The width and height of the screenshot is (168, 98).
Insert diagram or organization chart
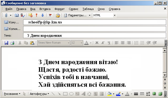pyautogui.click(x=89, y=94)
